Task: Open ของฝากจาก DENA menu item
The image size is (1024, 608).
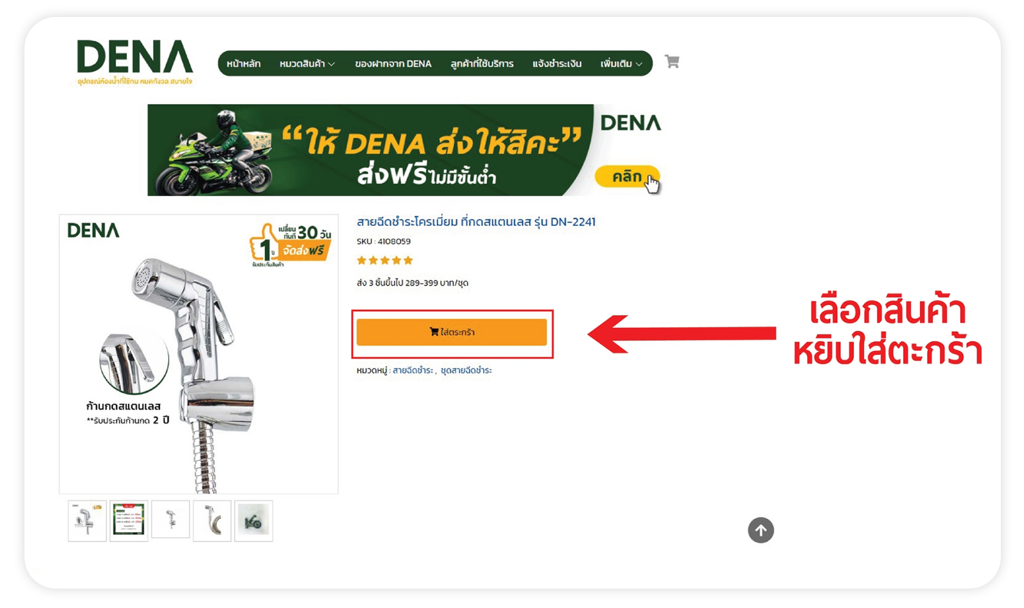Action: pyautogui.click(x=393, y=63)
